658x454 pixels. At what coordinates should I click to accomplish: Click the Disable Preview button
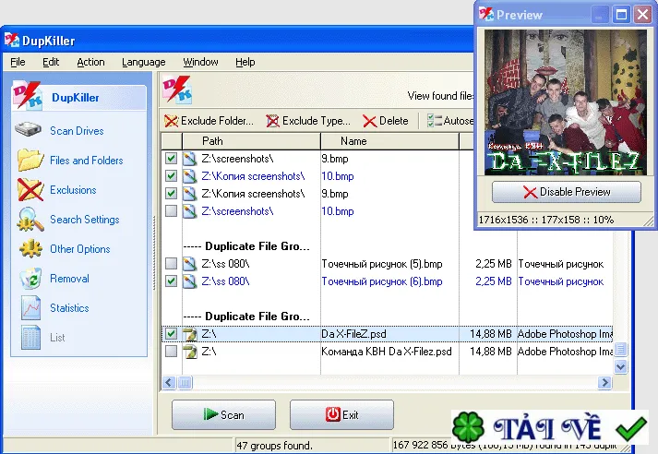(x=566, y=192)
